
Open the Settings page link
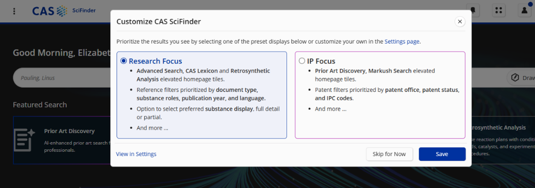pyautogui.click(x=402, y=41)
